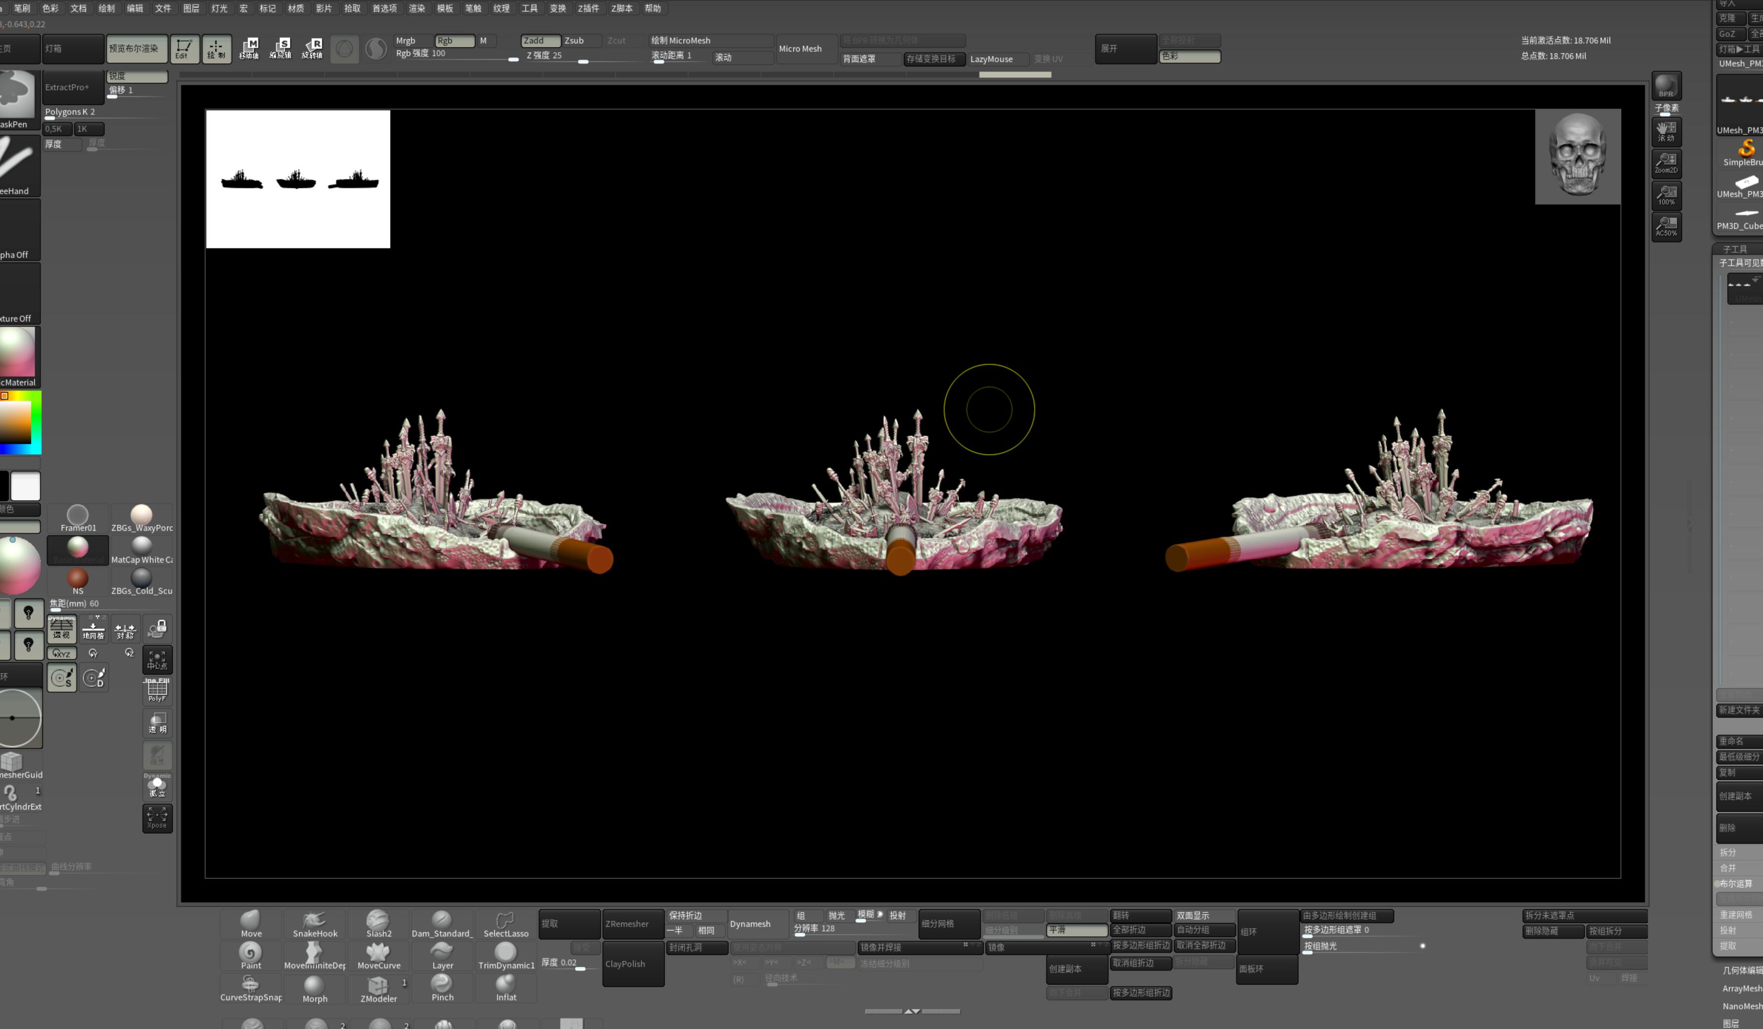Click the Zoom2D icon
1763x1029 pixels.
pos(1667,163)
